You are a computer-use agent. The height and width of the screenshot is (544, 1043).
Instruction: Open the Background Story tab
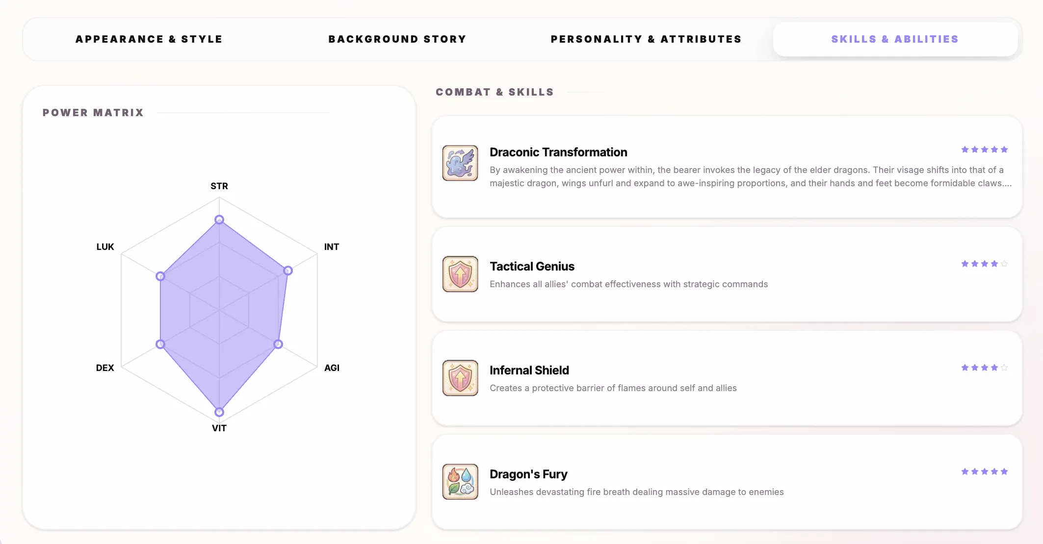click(397, 39)
